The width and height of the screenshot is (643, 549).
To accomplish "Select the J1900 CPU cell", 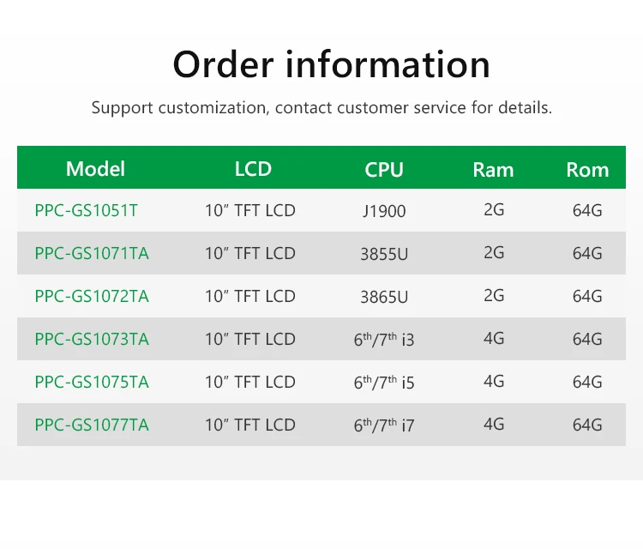I will point(384,211).
